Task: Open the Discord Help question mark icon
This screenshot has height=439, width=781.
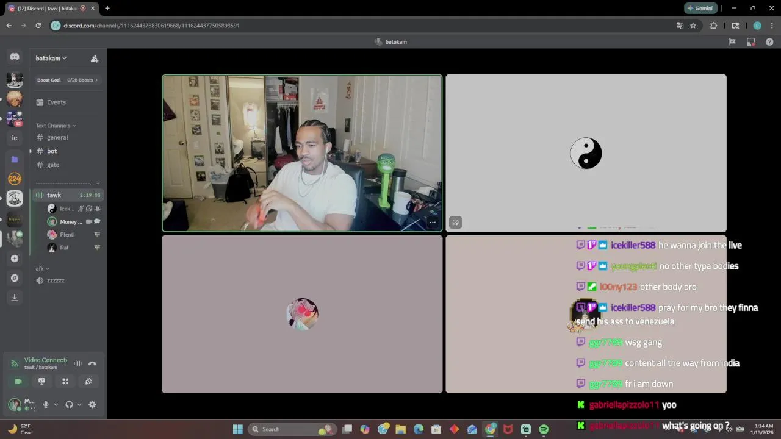Action: [x=769, y=42]
